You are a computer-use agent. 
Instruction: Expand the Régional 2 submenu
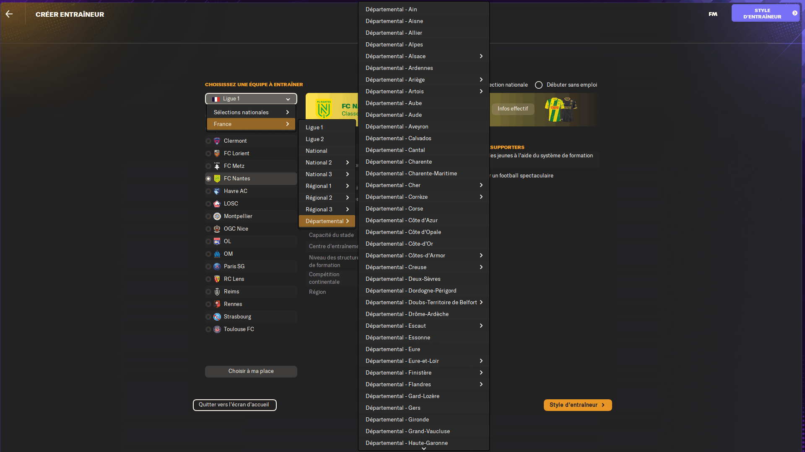(x=327, y=198)
